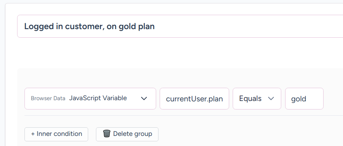The image size is (343, 146).
Task: Click into the currentUser.plan variable field
Action: click(194, 99)
